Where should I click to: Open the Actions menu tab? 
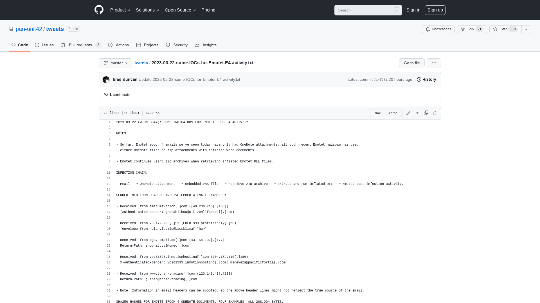(119, 45)
